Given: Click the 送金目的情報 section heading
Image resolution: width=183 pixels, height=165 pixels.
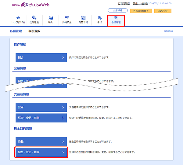Looking at the screenshot, I should [23, 129].
